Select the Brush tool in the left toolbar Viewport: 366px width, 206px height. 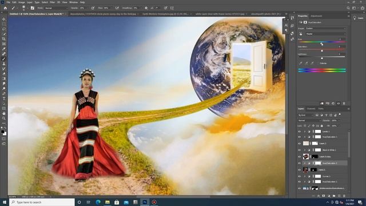4,59
